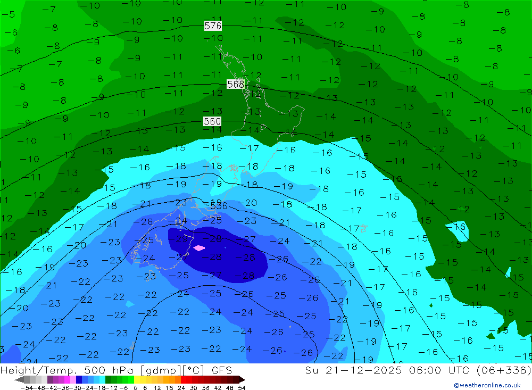Click the cyan swatch in the legend
This screenshot has width=532, height=390.
coord(102,380)
